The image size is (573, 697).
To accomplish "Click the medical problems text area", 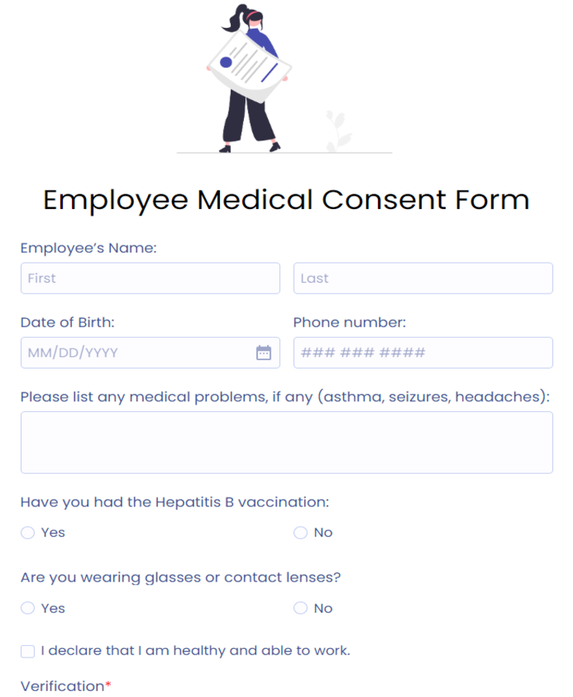I will coord(286,442).
